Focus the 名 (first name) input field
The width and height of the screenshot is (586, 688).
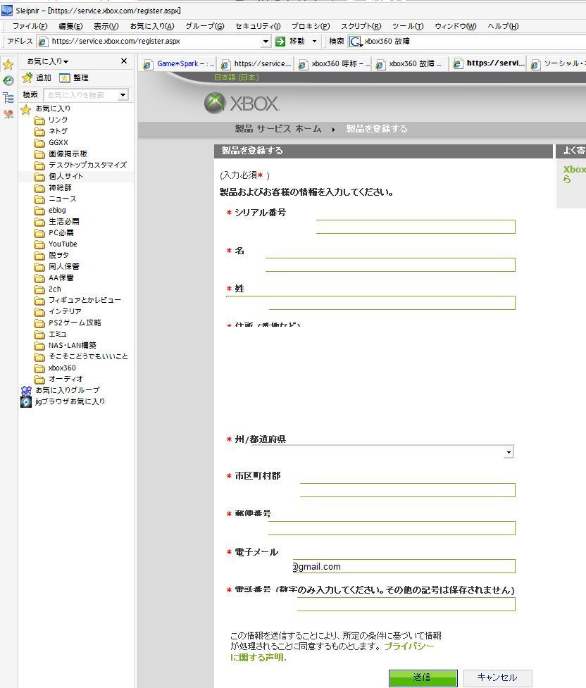point(390,265)
